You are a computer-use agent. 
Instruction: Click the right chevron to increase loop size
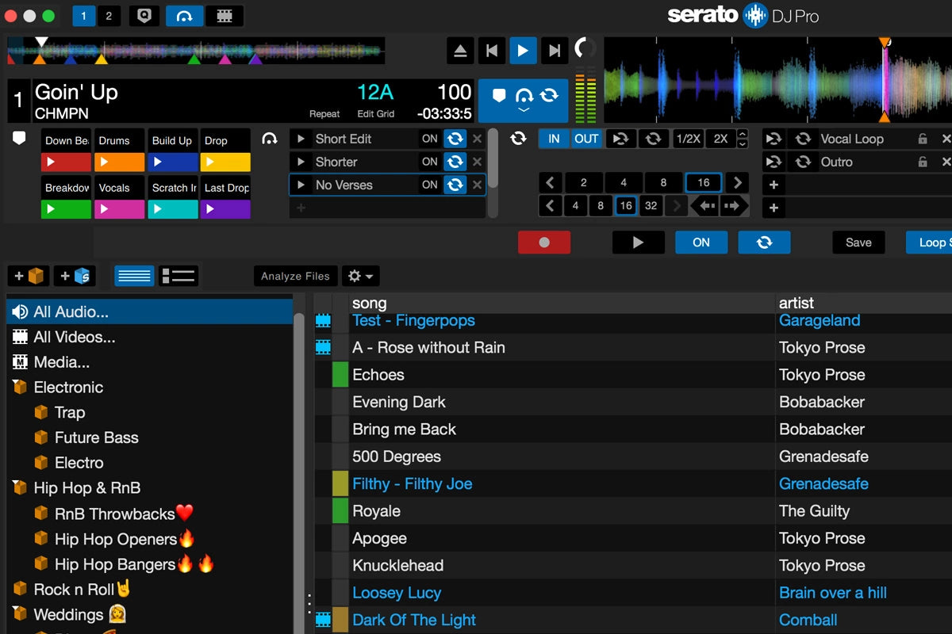pos(737,182)
